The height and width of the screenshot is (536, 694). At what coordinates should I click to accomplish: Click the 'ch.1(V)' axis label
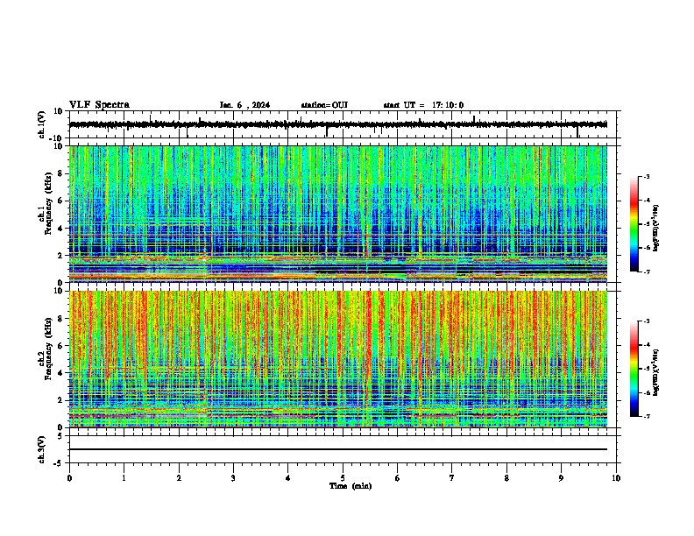pyautogui.click(x=42, y=124)
